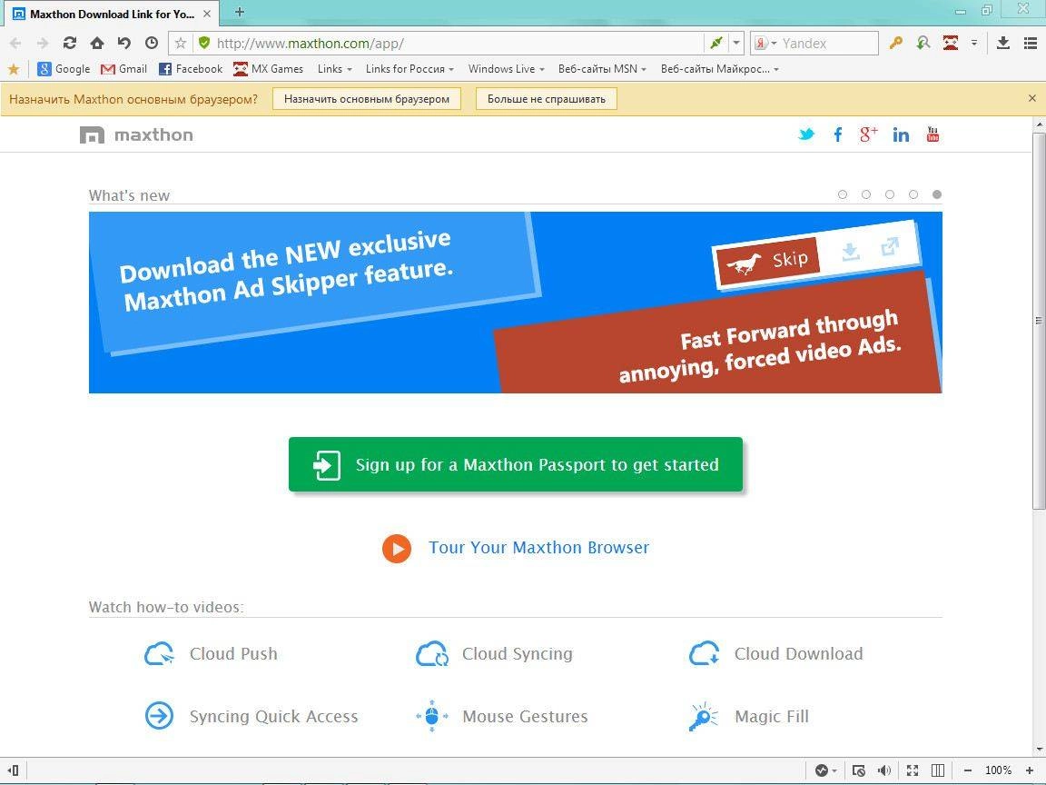Watch the Magic Fill video
Screen dimensions: 1046x785
pyautogui.click(x=748, y=717)
